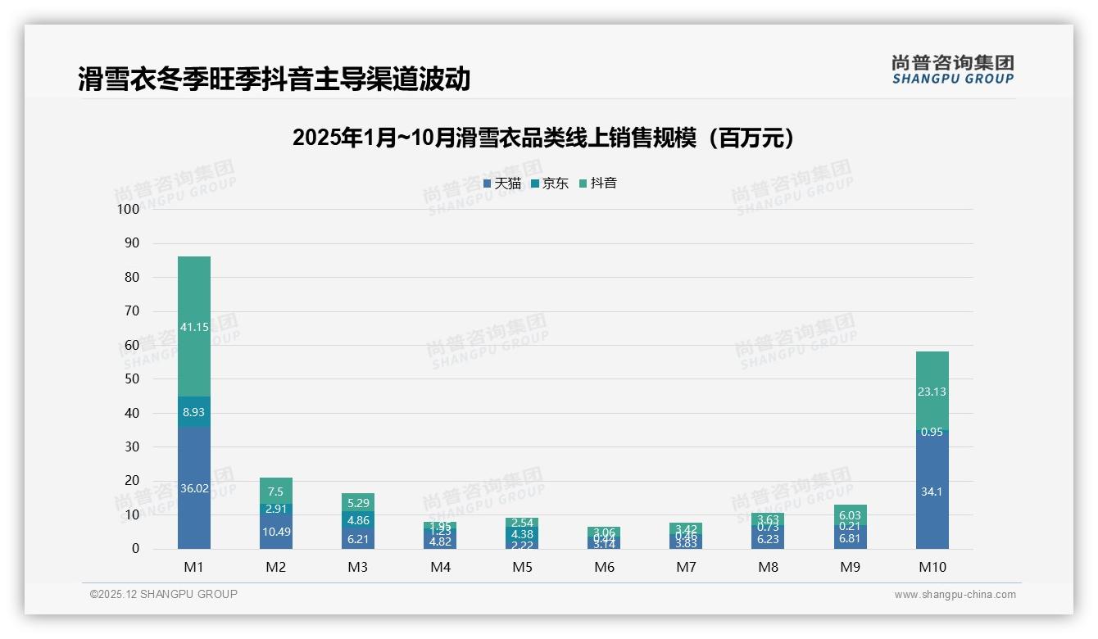Screen dimensions: 1098x639
Task: Select the M5 axis label
Action: (x=522, y=566)
